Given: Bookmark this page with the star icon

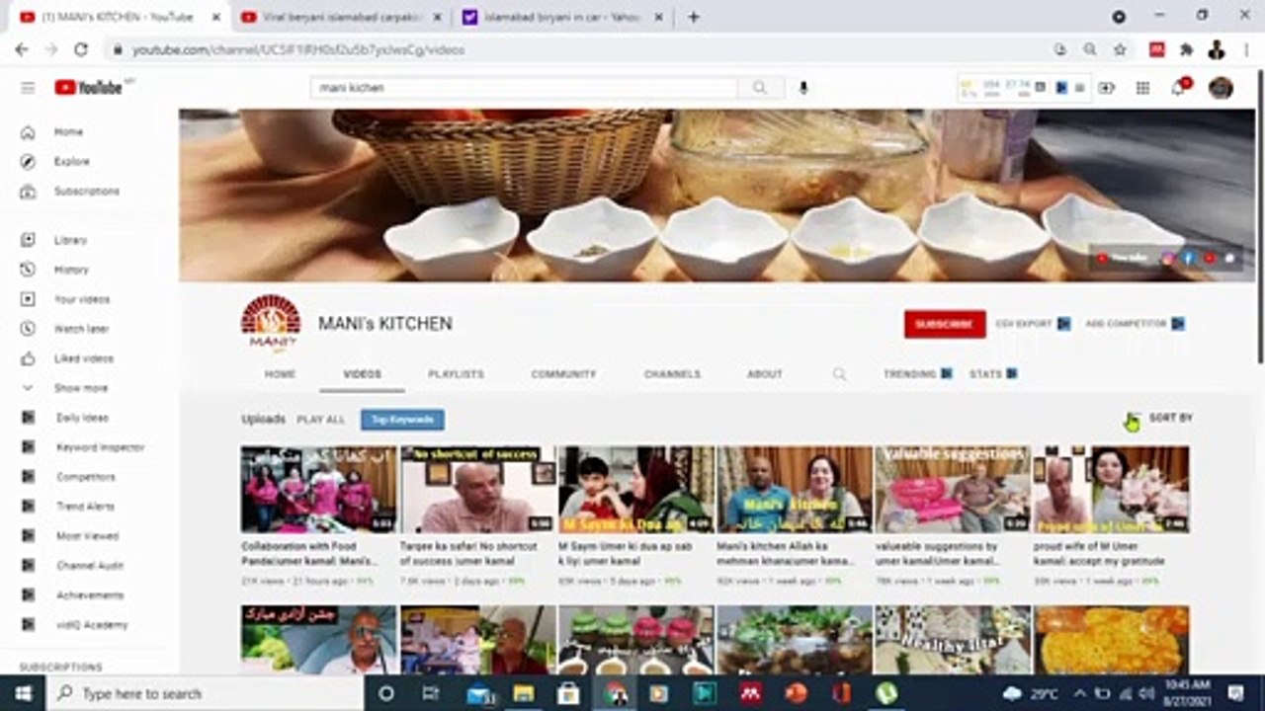Looking at the screenshot, I should tap(1120, 49).
